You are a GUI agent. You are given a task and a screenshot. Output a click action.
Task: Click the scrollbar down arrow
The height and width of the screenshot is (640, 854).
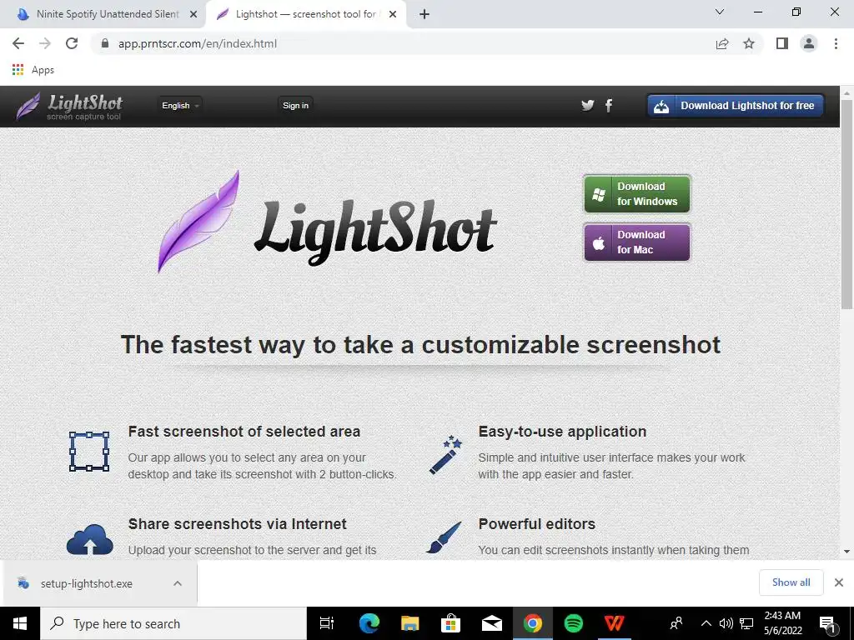pyautogui.click(x=847, y=552)
